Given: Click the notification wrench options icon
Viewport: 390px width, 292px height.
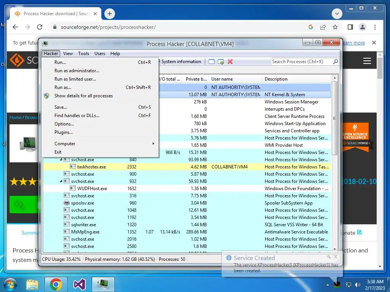Looking at the screenshot, I should coord(329,257).
